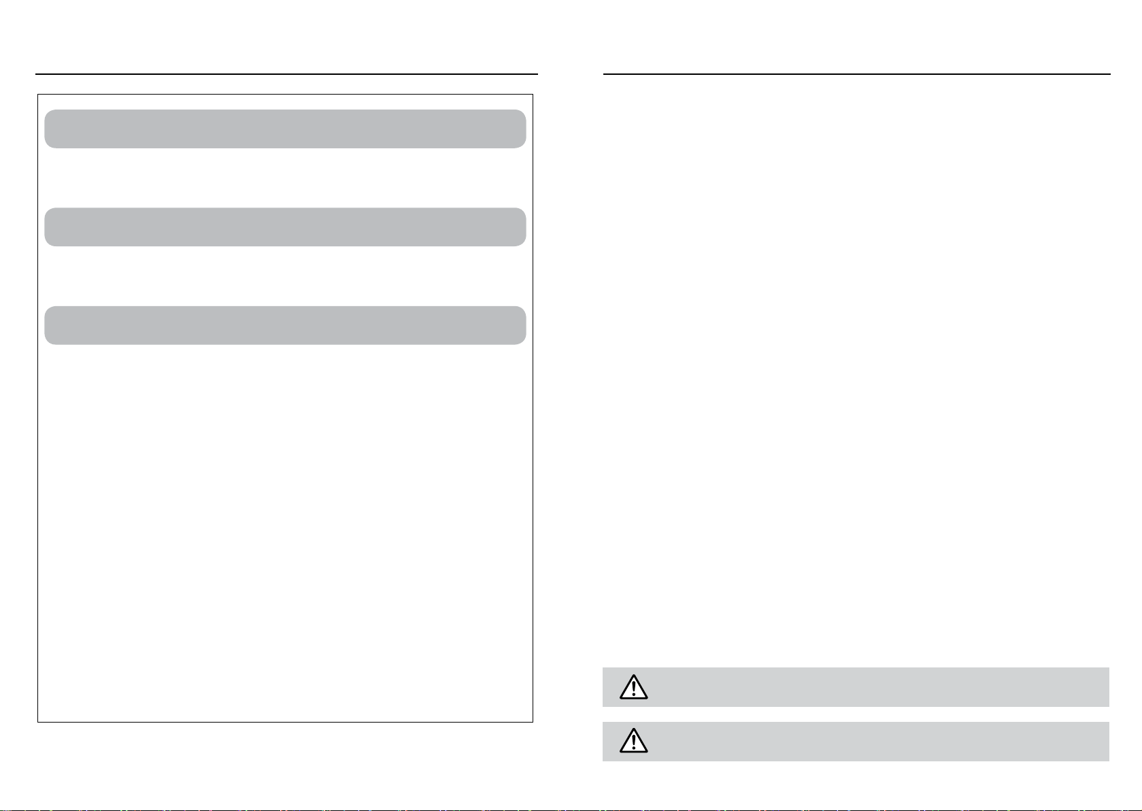Viewport: 1142px width, 811px height.
Task: Click the bottom border line of the left bordered box
Action: click(x=285, y=722)
